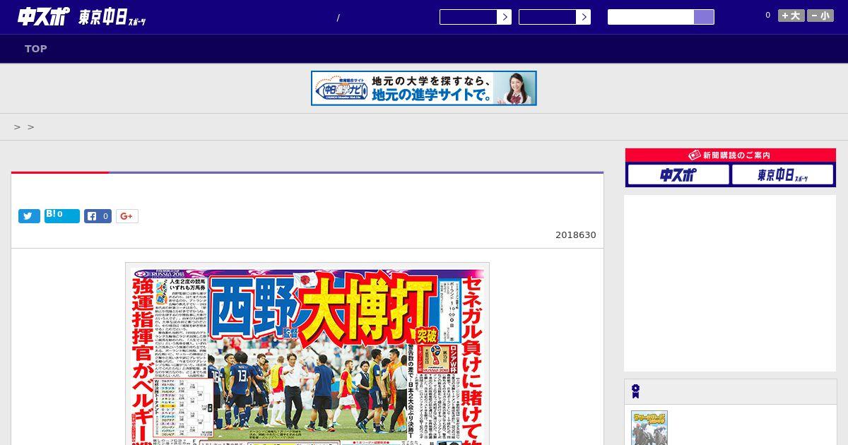Click the header search input field
This screenshot has width=848, height=445.
click(x=651, y=17)
